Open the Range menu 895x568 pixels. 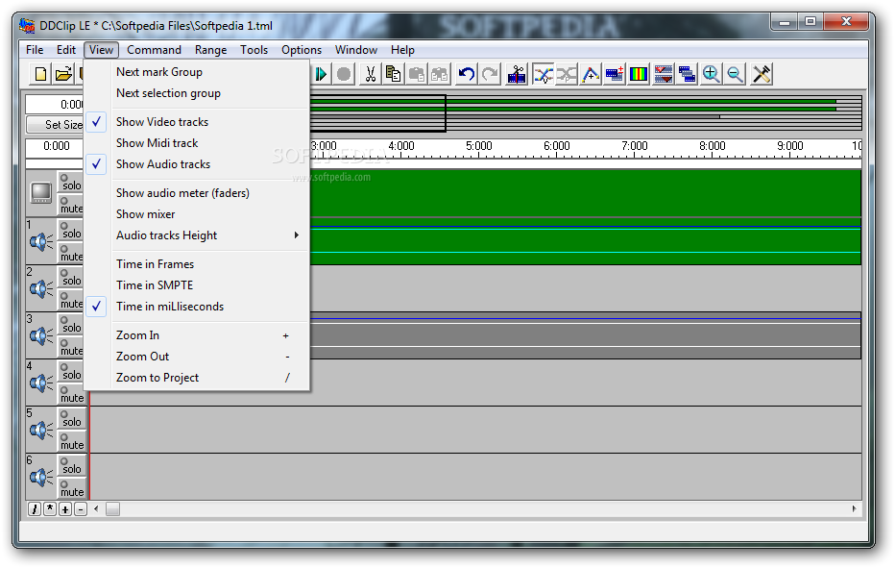coord(210,50)
